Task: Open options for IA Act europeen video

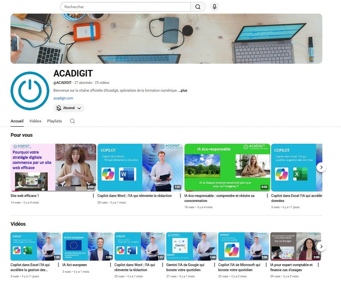Action: 110,265
